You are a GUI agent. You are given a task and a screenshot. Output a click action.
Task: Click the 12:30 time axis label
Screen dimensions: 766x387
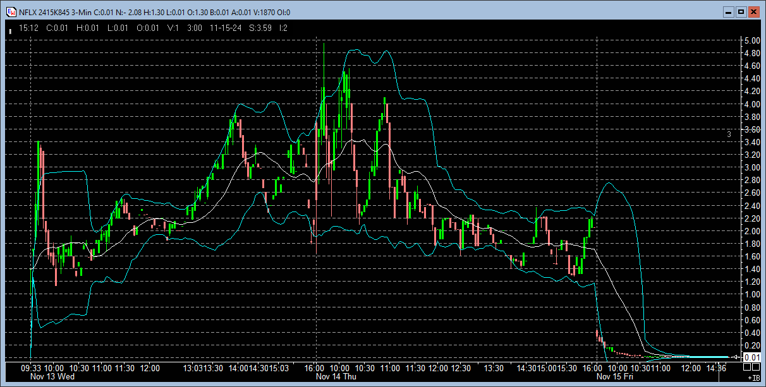pos(461,367)
